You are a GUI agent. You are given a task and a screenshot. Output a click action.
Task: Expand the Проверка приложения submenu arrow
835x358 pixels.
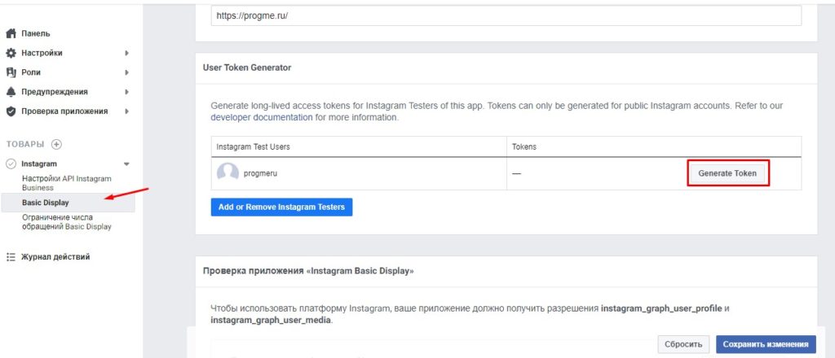click(126, 111)
